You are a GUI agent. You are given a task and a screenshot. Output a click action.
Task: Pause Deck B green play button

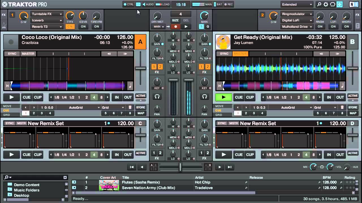point(223,97)
